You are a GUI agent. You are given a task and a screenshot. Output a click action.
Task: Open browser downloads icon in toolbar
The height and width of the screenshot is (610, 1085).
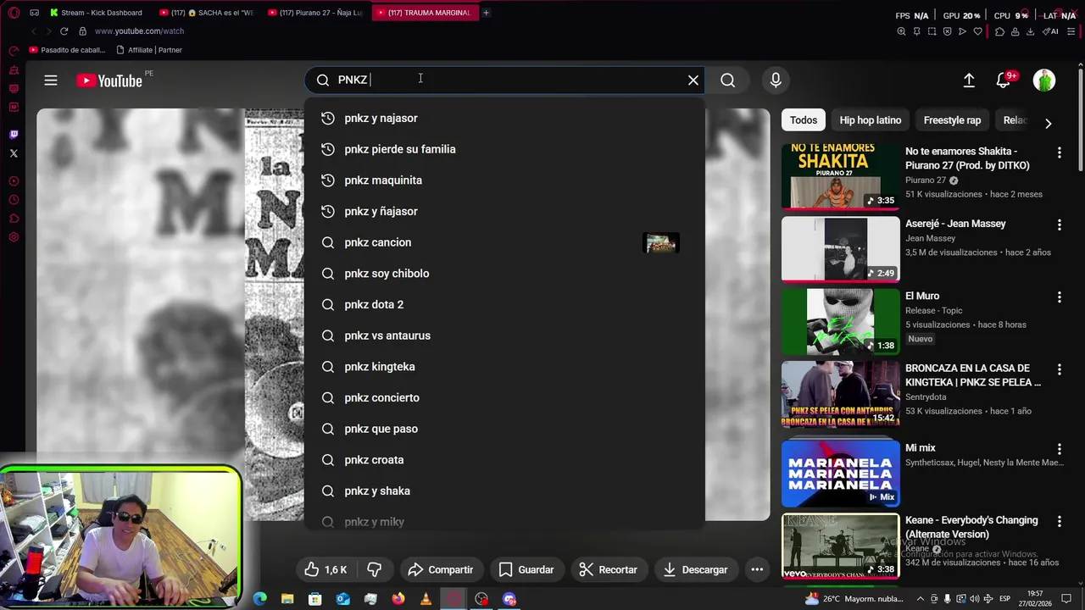tap(1030, 31)
